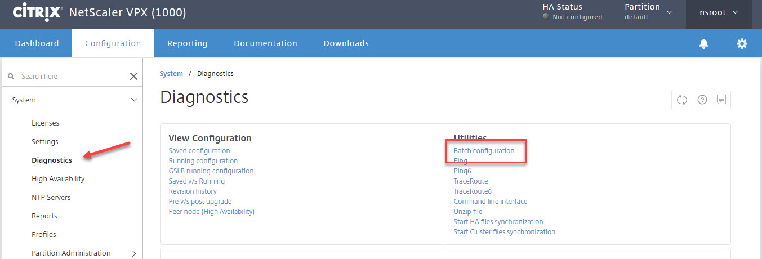Open the Downloads tab
Viewport: 762px width, 259px height.
pos(346,43)
